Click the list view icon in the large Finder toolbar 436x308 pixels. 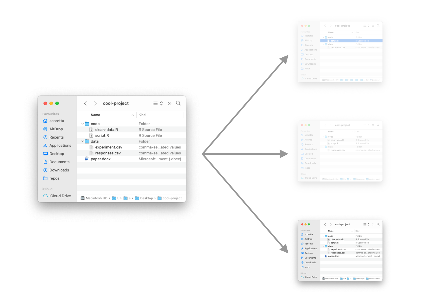[155, 103]
